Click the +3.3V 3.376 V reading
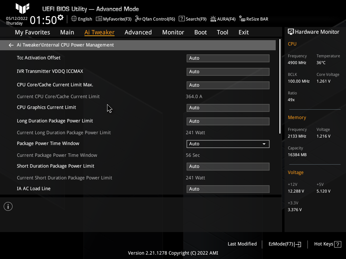This screenshot has width=346, height=259. point(295,210)
